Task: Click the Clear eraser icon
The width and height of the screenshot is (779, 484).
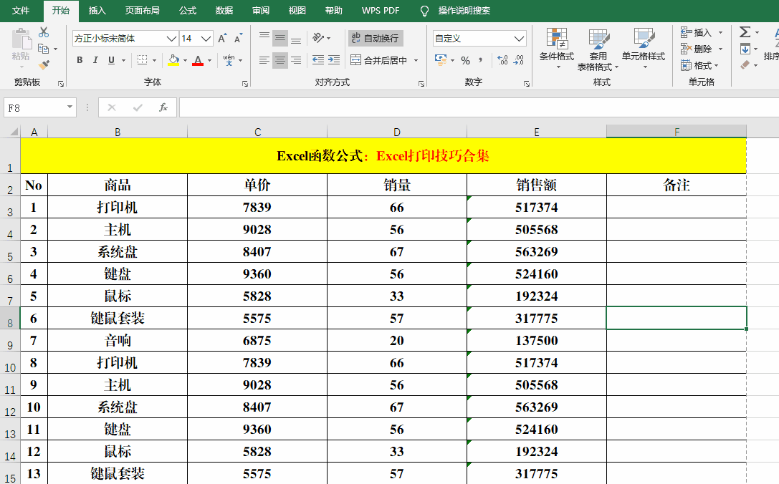Action: click(744, 65)
